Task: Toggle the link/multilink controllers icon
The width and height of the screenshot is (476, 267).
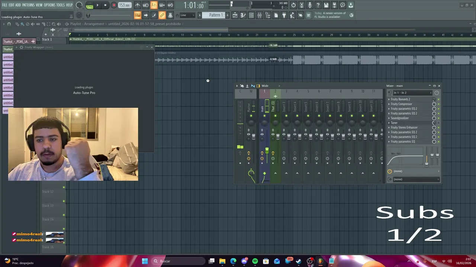Action: point(162,15)
